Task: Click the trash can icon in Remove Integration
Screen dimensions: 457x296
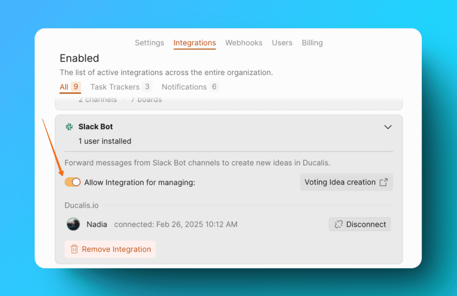Action: click(x=74, y=249)
